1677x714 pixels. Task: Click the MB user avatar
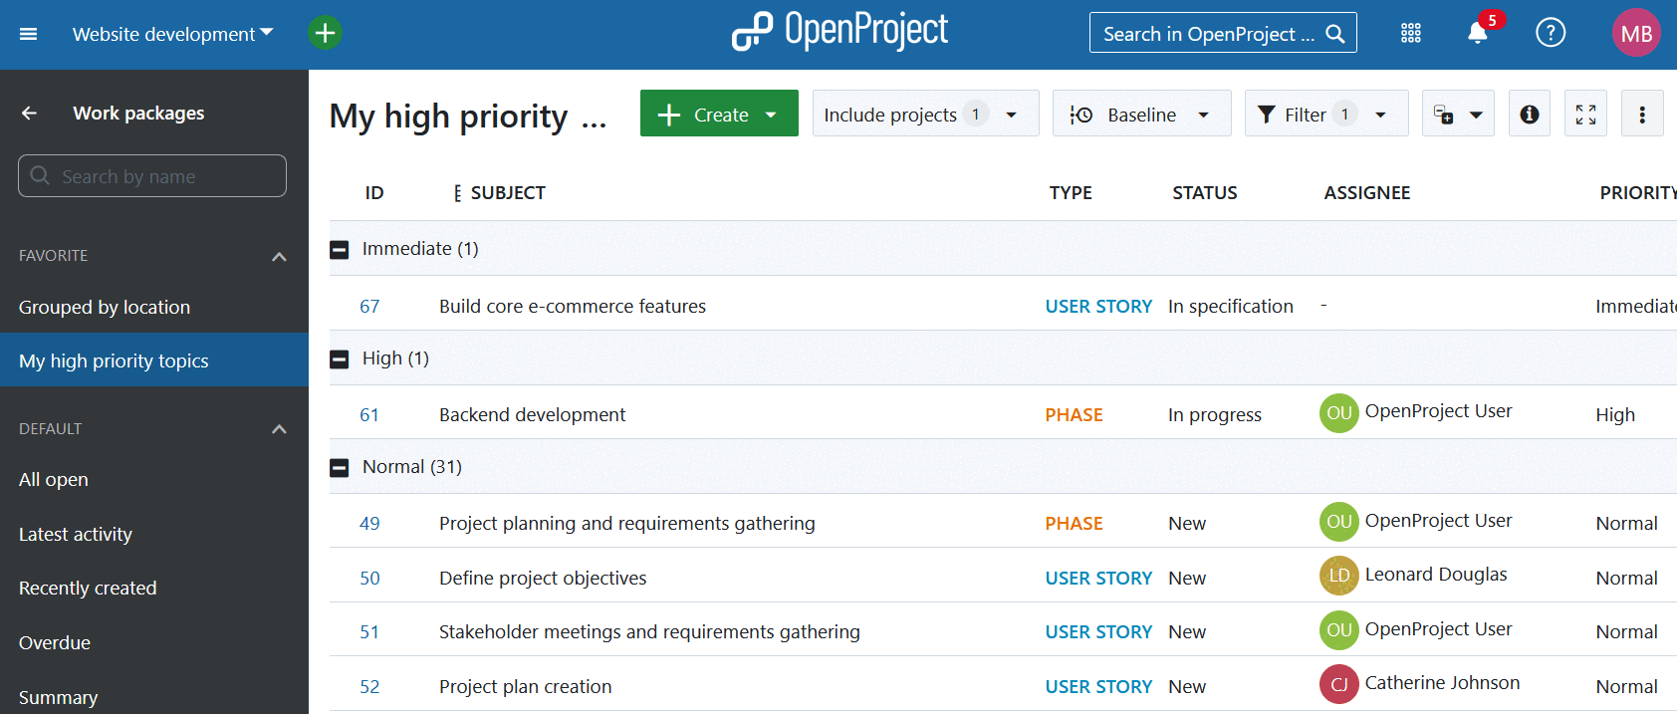pyautogui.click(x=1635, y=34)
